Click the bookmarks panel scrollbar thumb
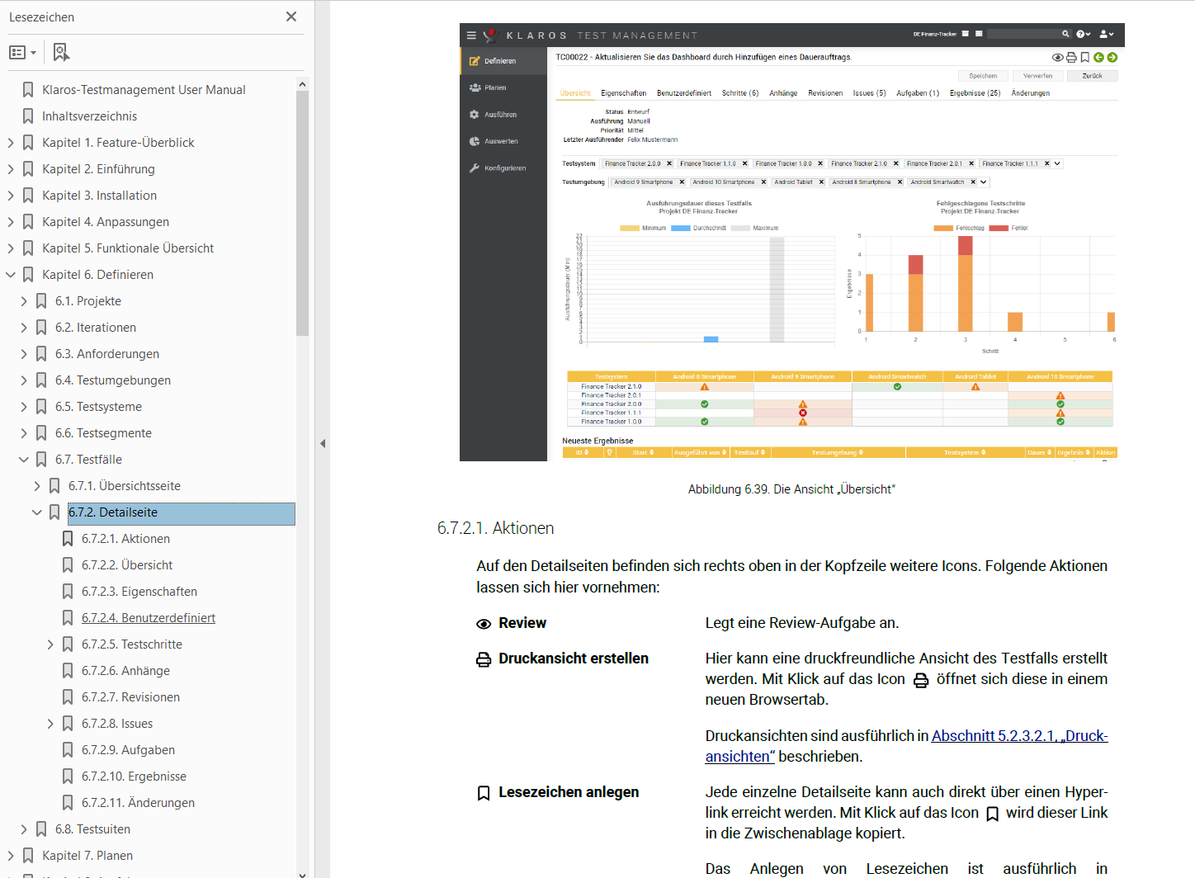1195x878 pixels. [302, 213]
